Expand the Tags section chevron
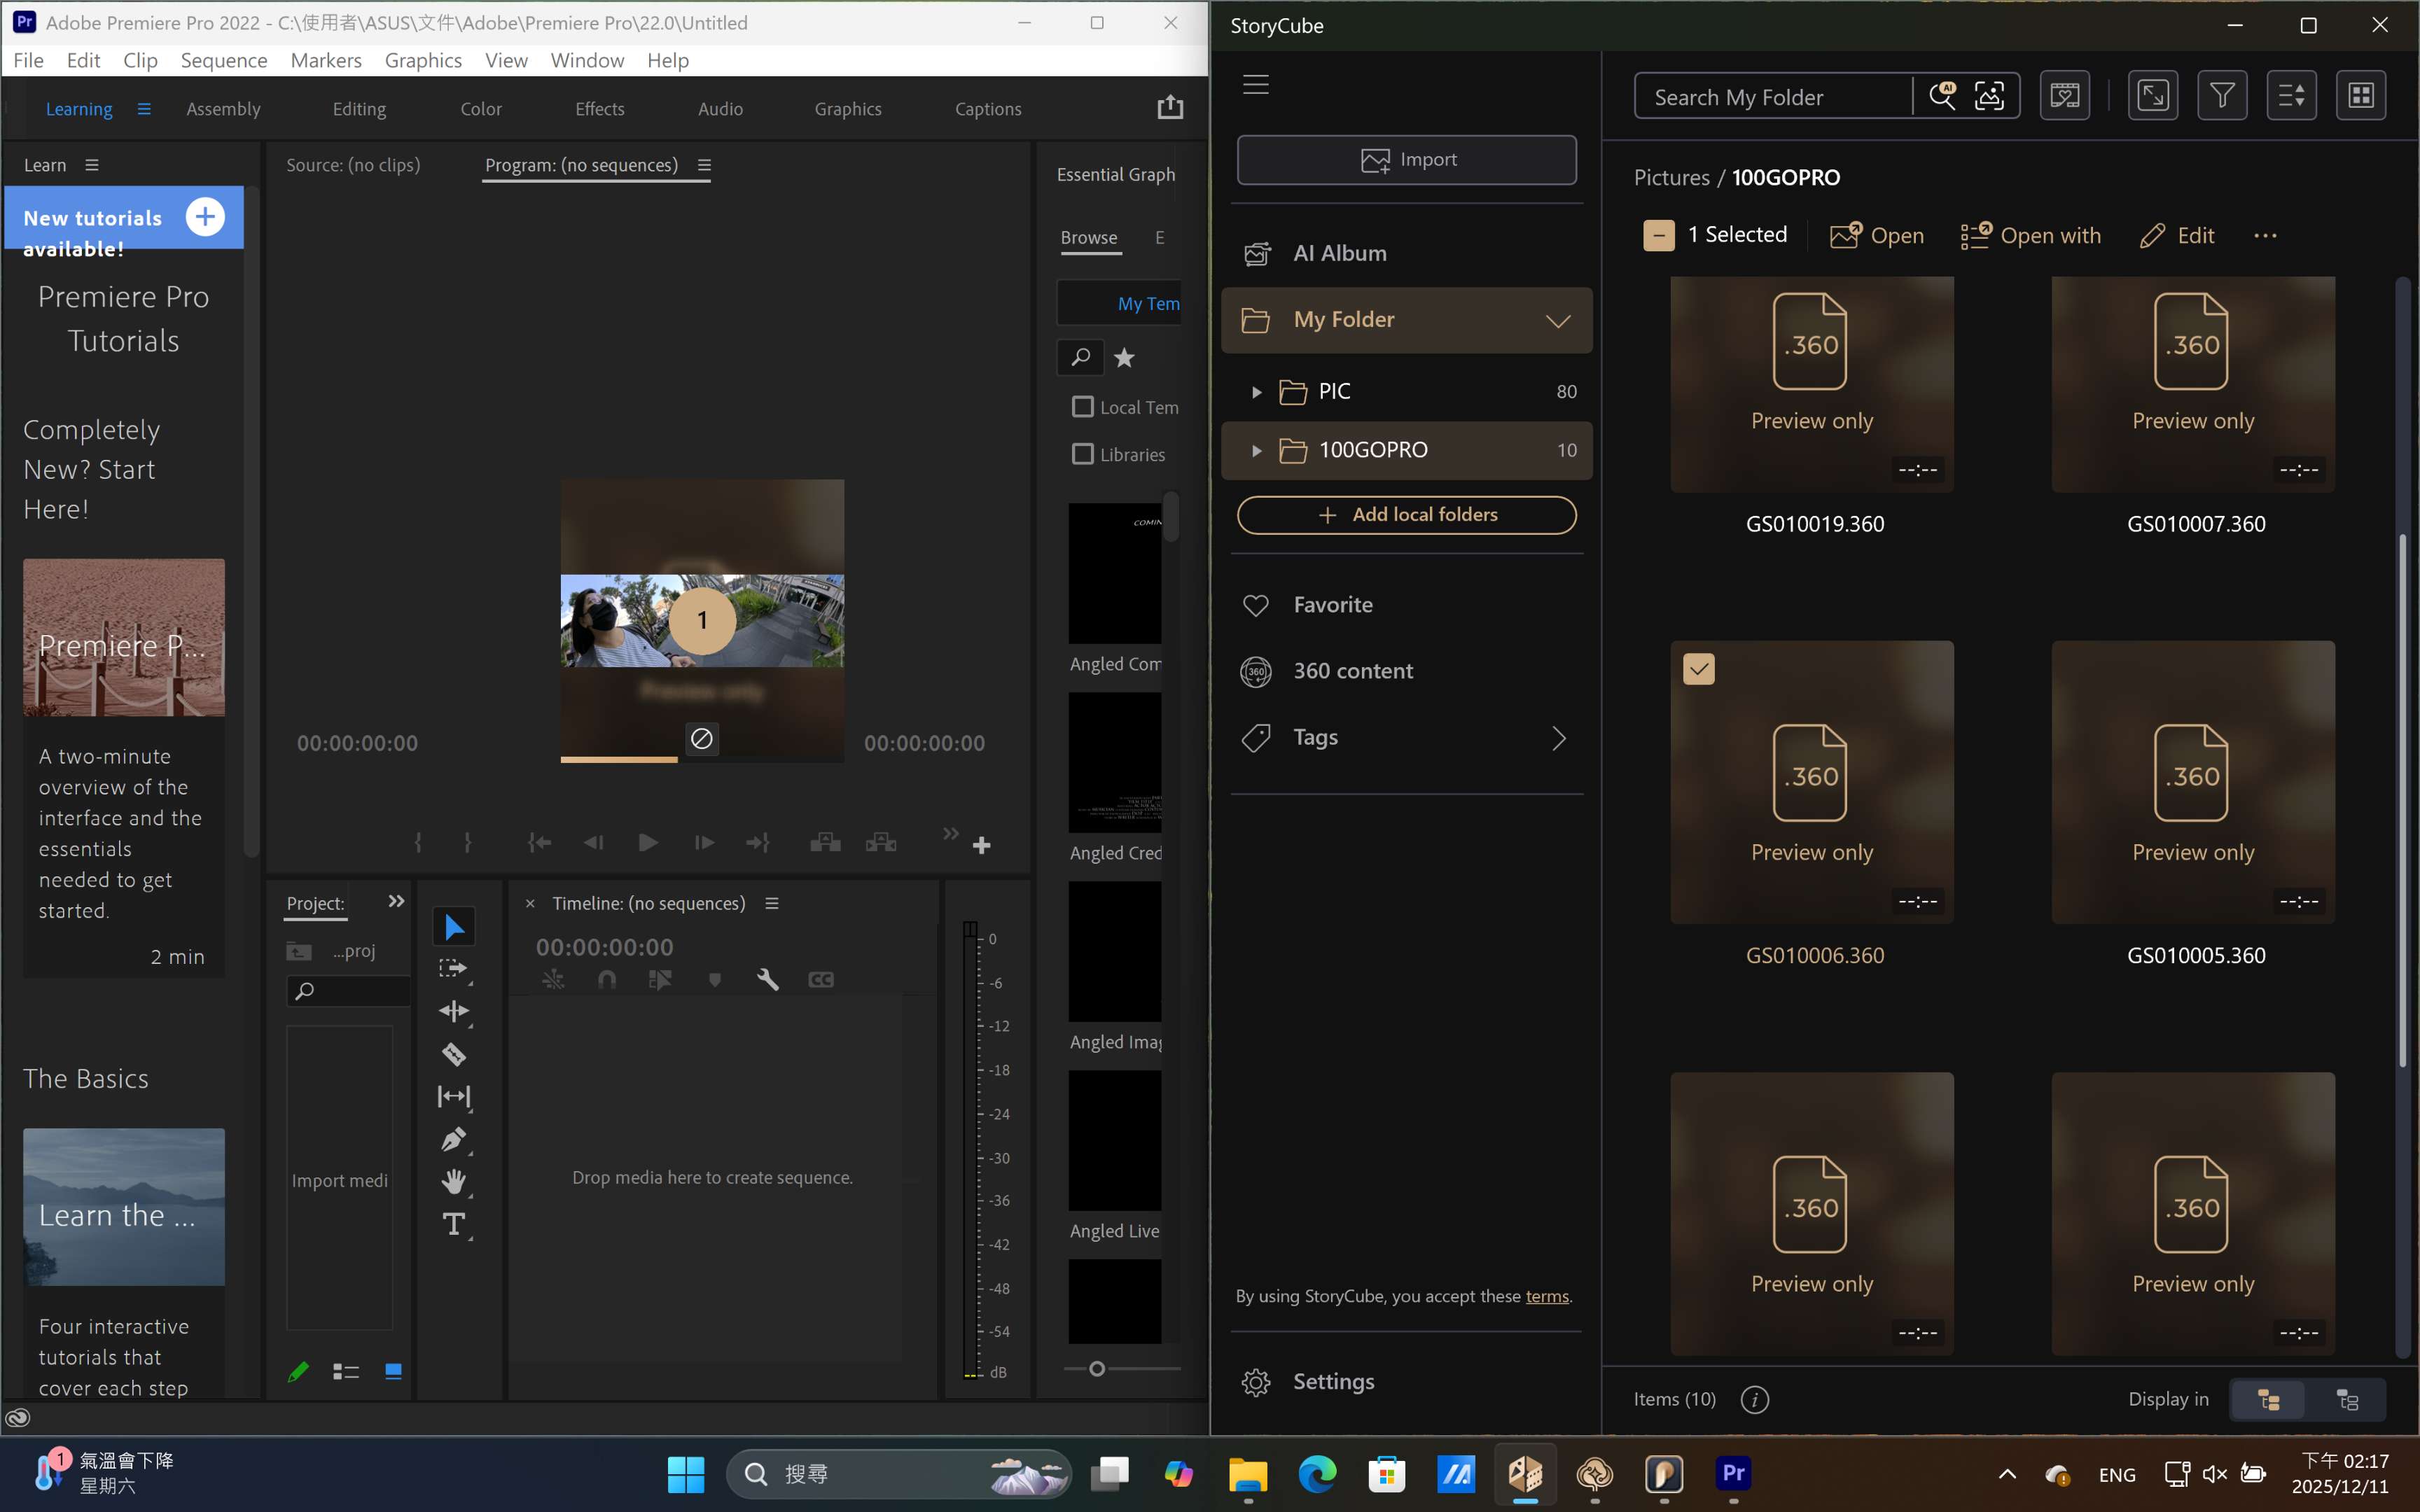This screenshot has width=2420, height=1512. click(1558, 738)
